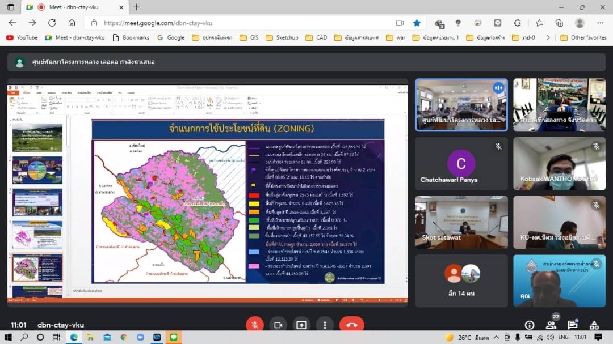This screenshot has width=613, height=344.
Task: Open LINE from the Windows taskbar
Action: [x=173, y=337]
